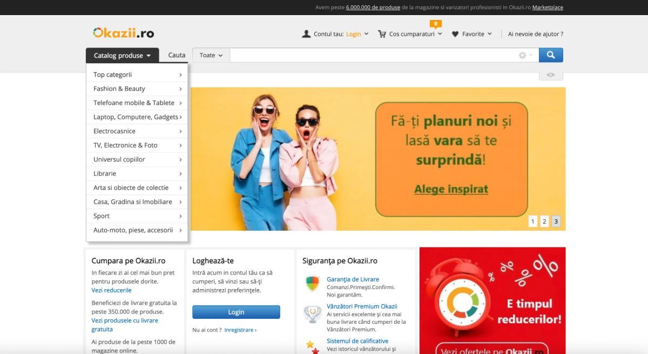
Task: Click the shopping cart icon
Action: point(382,34)
